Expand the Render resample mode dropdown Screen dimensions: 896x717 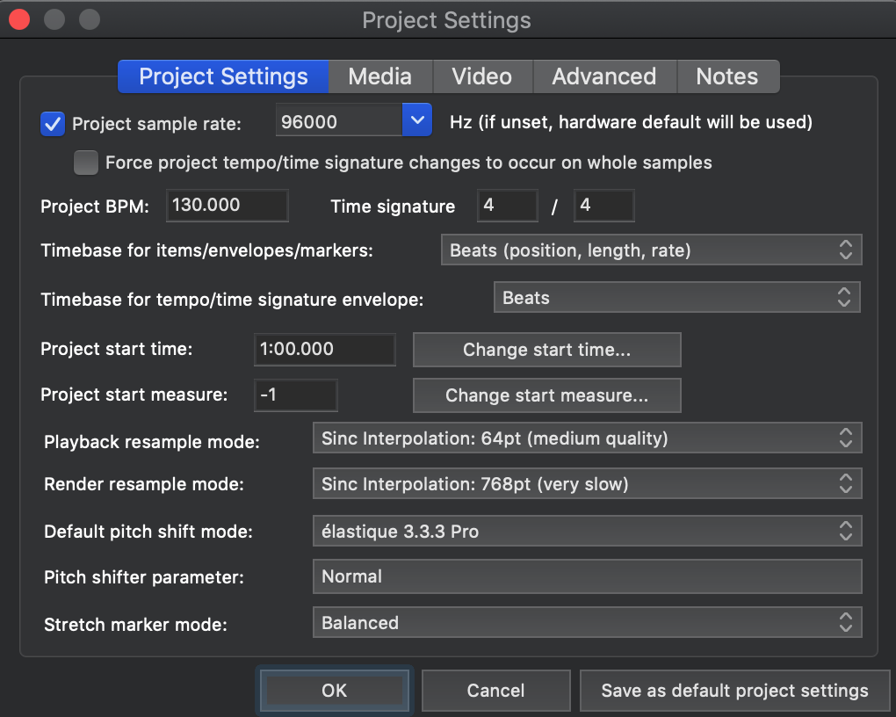[587, 484]
